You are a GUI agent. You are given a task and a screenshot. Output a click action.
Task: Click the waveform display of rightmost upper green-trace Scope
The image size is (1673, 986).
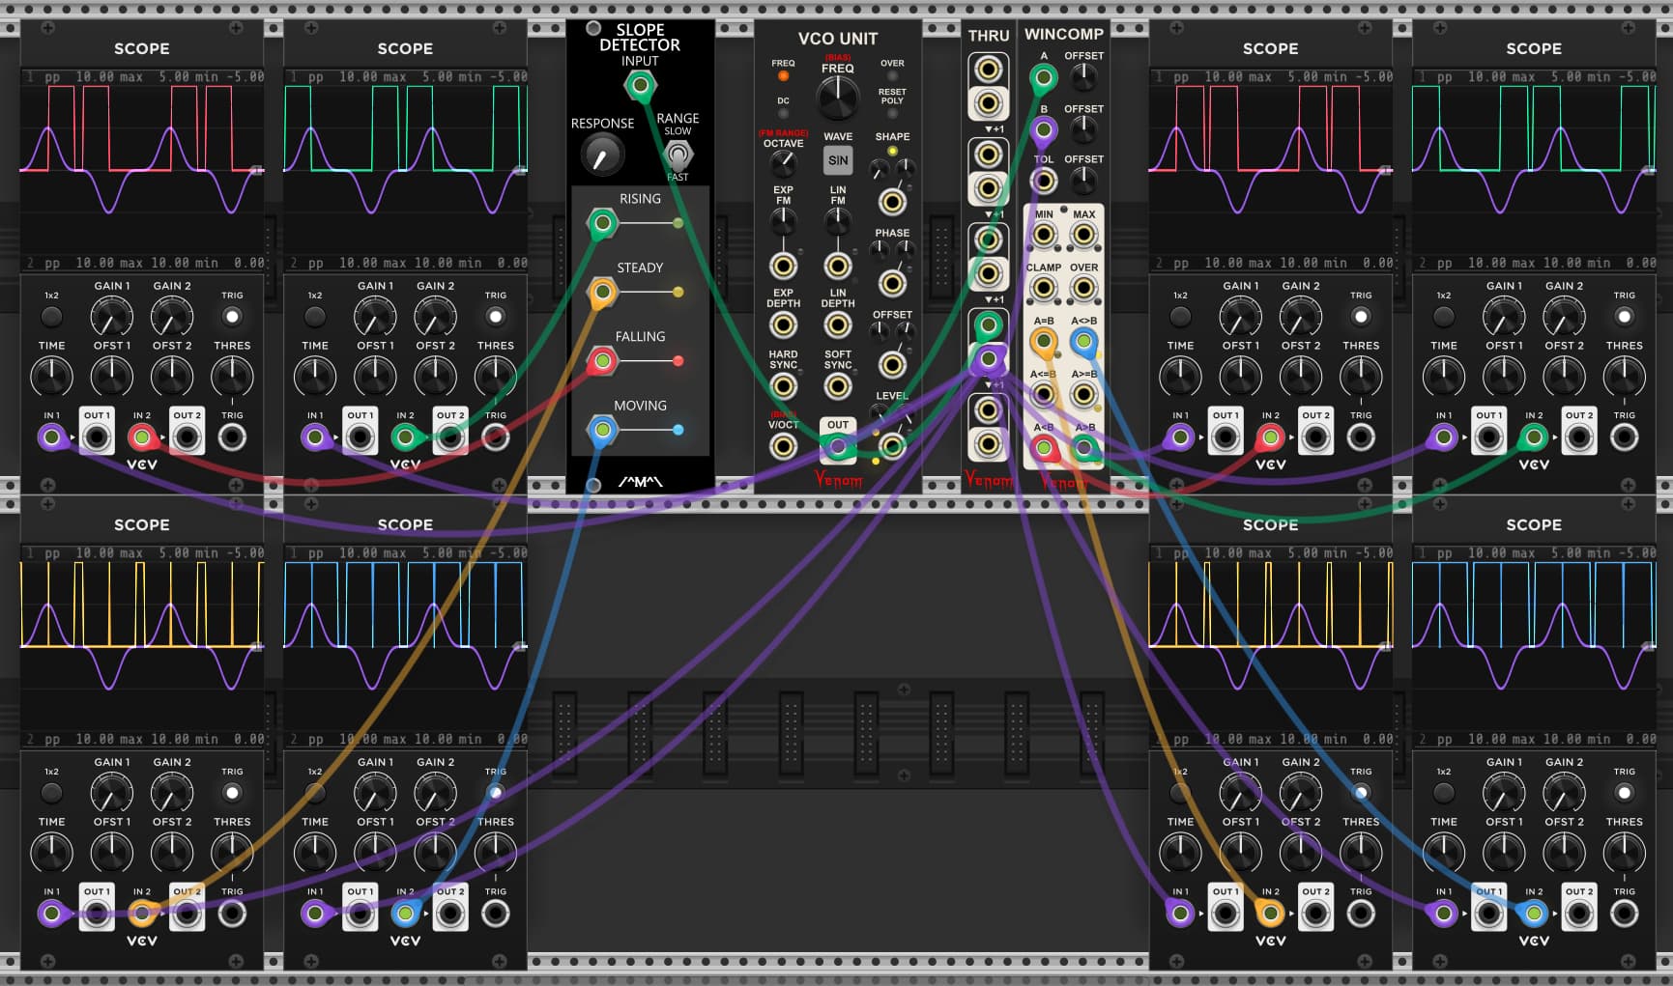coord(1534,171)
